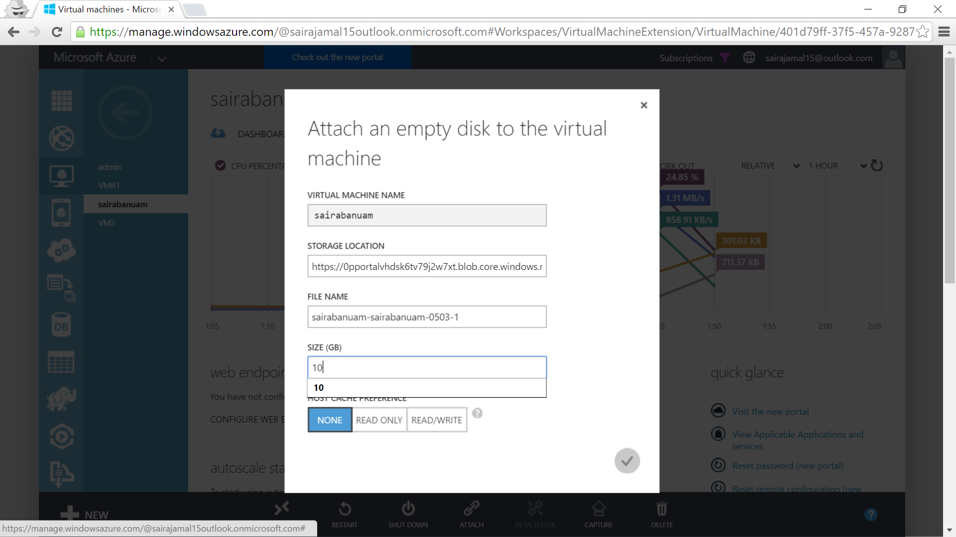Select admin in the VM list
This screenshot has width=956, height=537.
tap(110, 167)
